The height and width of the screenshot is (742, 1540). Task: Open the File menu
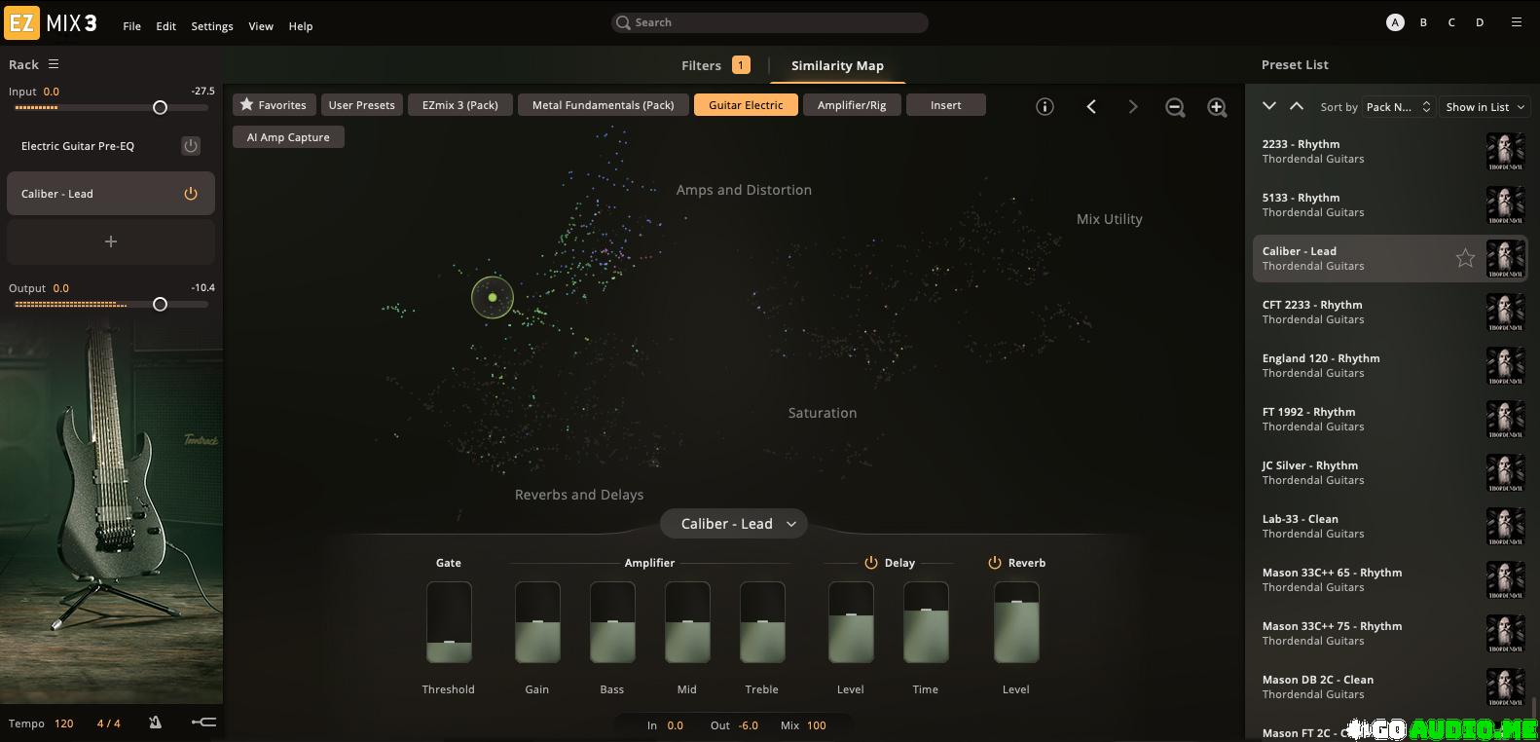coord(132,26)
